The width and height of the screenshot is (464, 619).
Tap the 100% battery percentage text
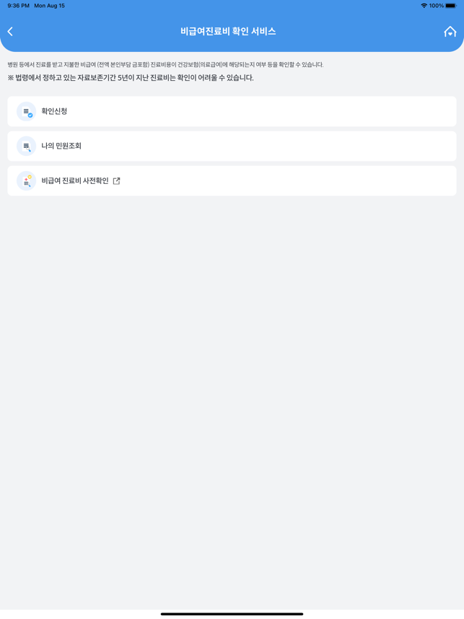436,6
